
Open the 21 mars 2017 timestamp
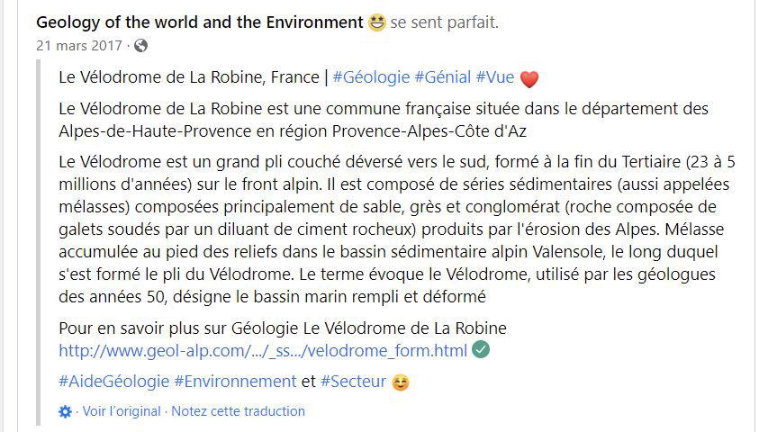[79, 46]
